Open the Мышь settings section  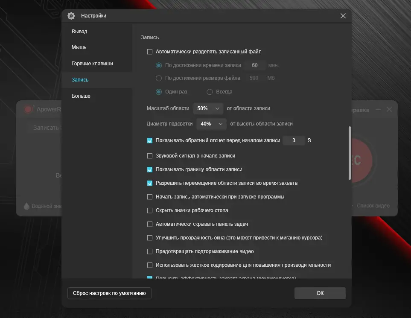(x=79, y=47)
